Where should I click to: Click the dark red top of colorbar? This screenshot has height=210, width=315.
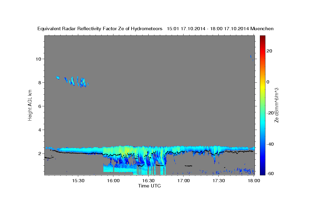262,38
